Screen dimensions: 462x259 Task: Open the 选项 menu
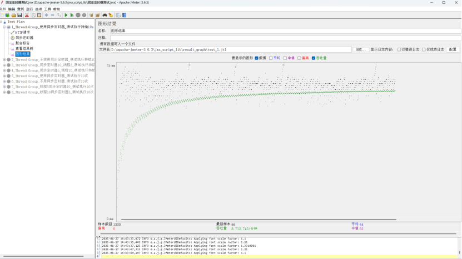tap(38, 9)
